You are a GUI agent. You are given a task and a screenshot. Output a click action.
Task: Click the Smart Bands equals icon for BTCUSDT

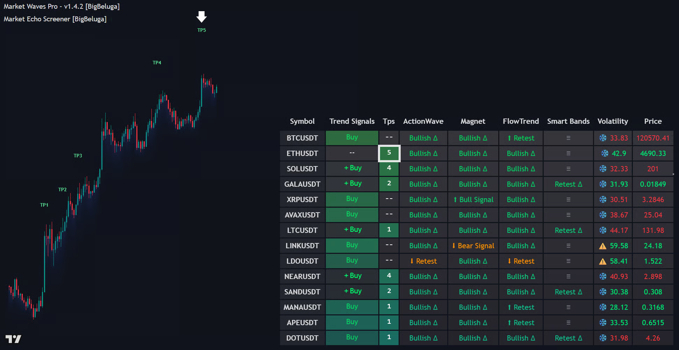pyautogui.click(x=568, y=138)
